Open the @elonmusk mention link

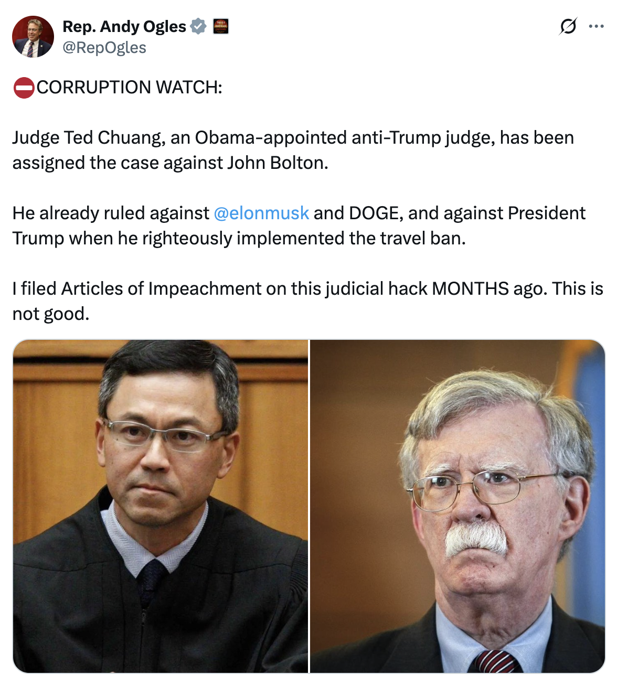click(261, 213)
